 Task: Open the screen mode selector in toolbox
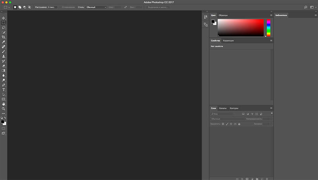pyautogui.click(x=4, y=133)
